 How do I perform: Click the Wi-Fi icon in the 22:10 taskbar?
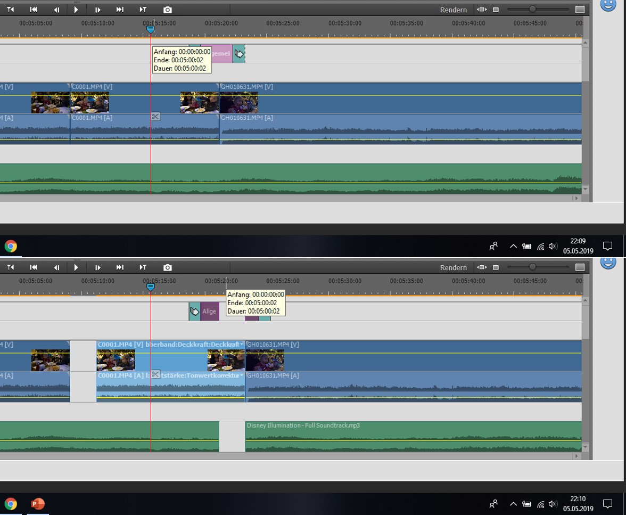[540, 504]
